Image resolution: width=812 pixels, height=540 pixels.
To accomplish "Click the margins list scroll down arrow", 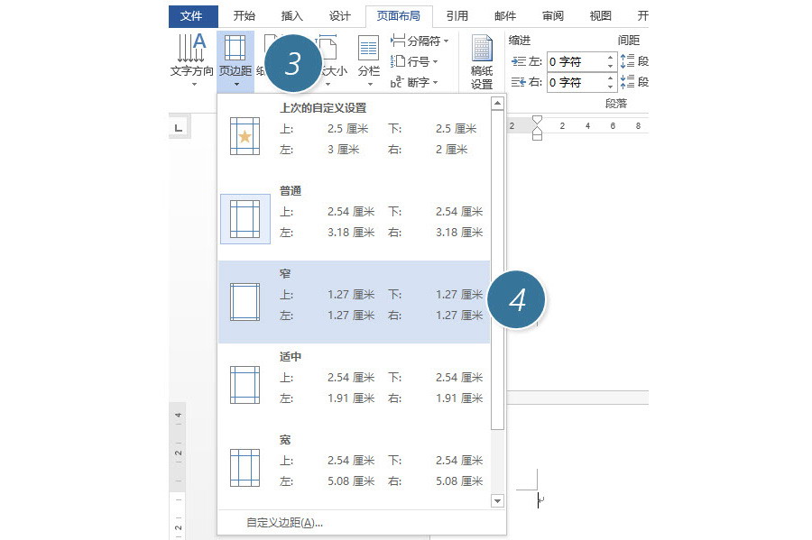I will tap(497, 500).
